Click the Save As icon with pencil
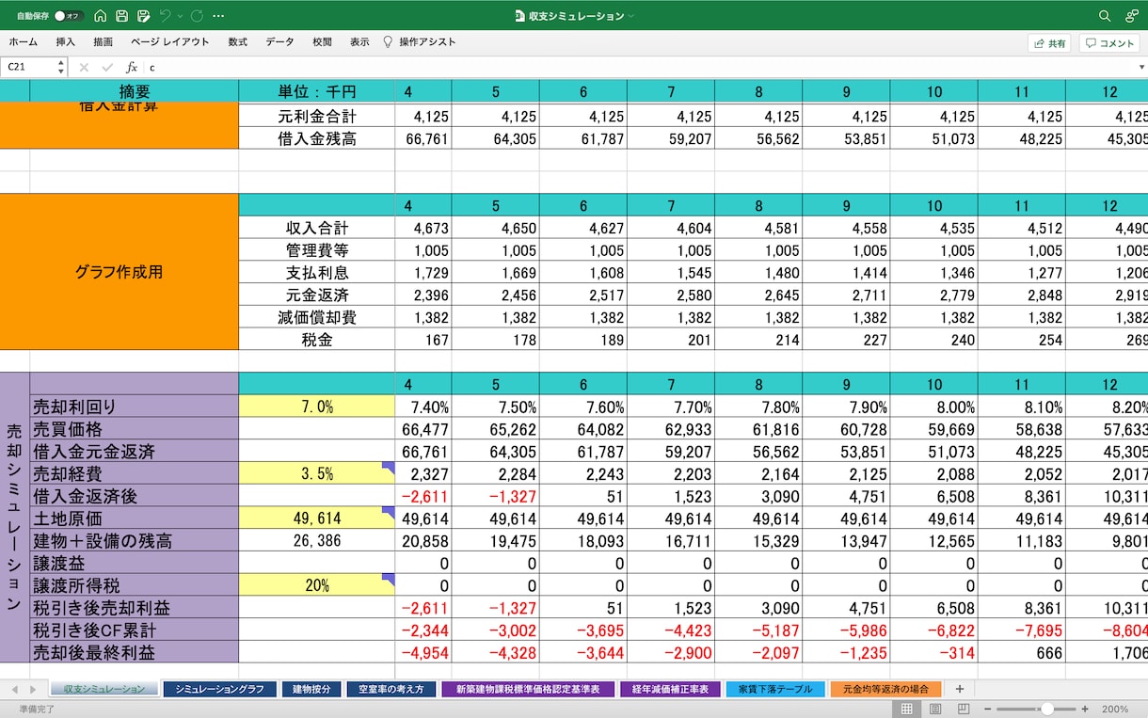The image size is (1148, 718). pos(144,16)
